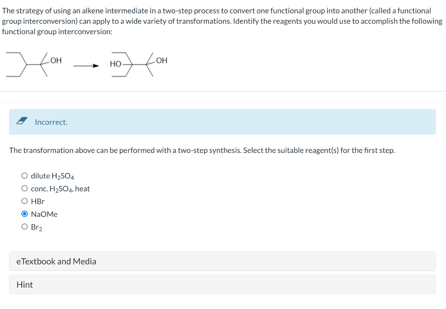
Task: Click the blue eraser icon beside Incorrect
Action: [22, 122]
